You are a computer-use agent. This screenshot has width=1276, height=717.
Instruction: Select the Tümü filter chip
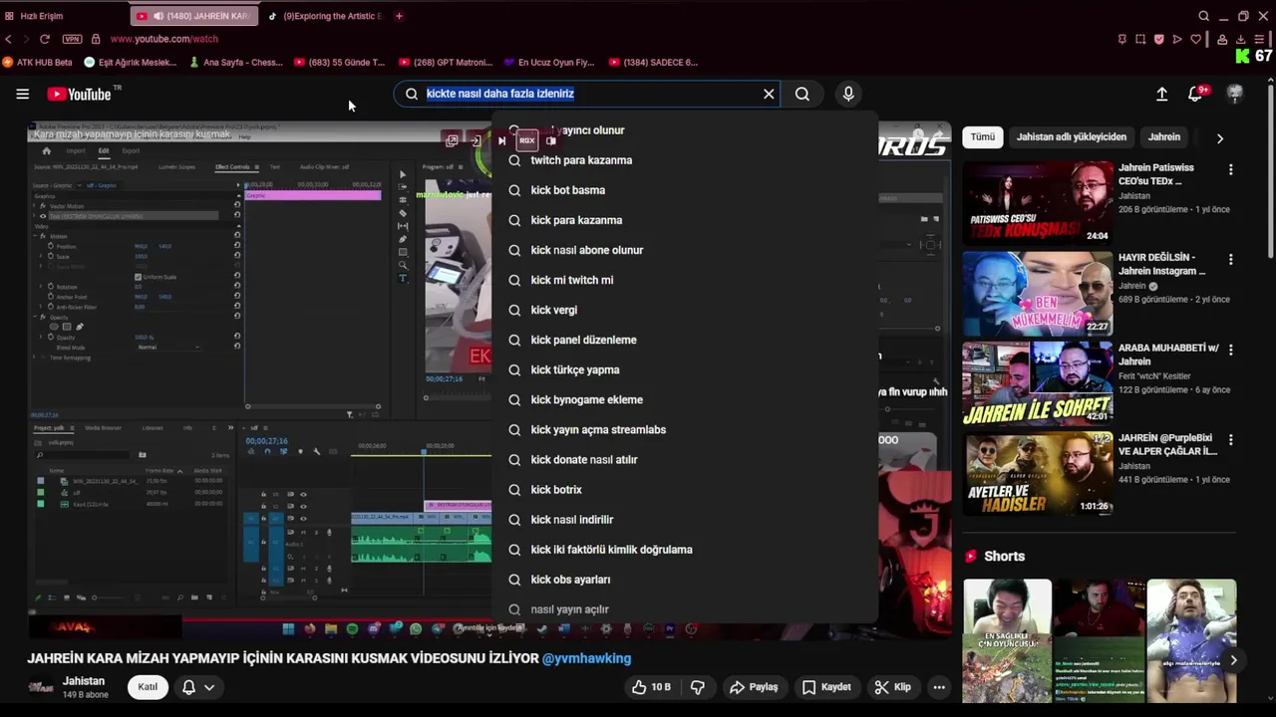point(983,137)
